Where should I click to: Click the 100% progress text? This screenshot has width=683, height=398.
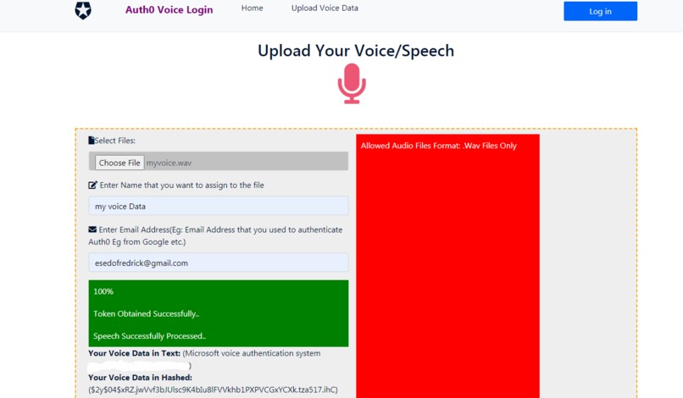point(103,291)
